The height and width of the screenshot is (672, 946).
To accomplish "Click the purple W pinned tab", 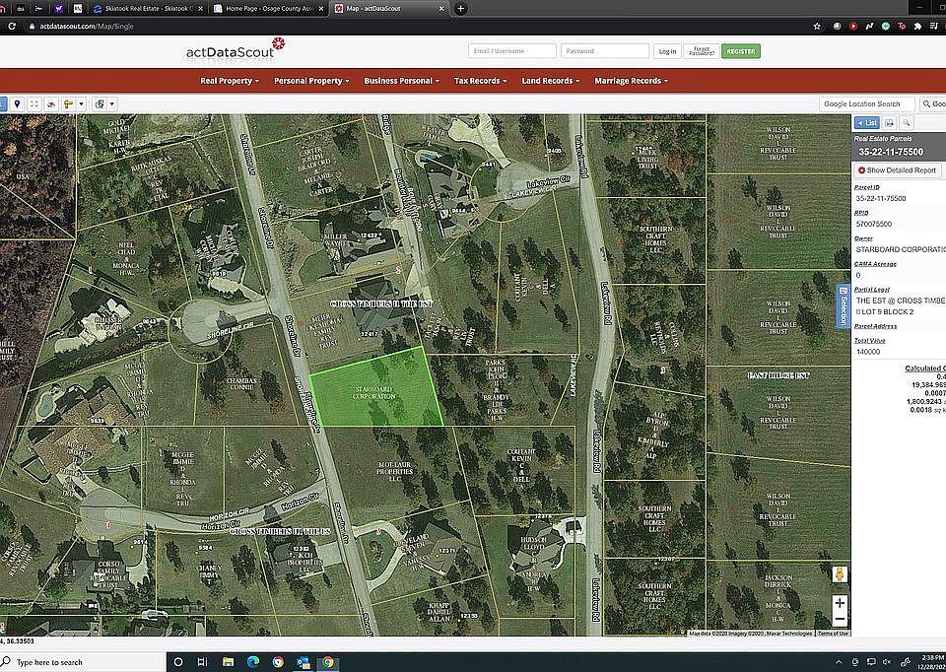I will coord(58,9).
